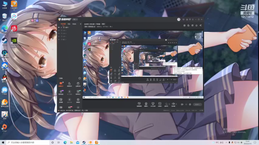The image size is (259, 145).
Task: Open the TV-shaped tool in the toolbox
Action: coord(78,100)
